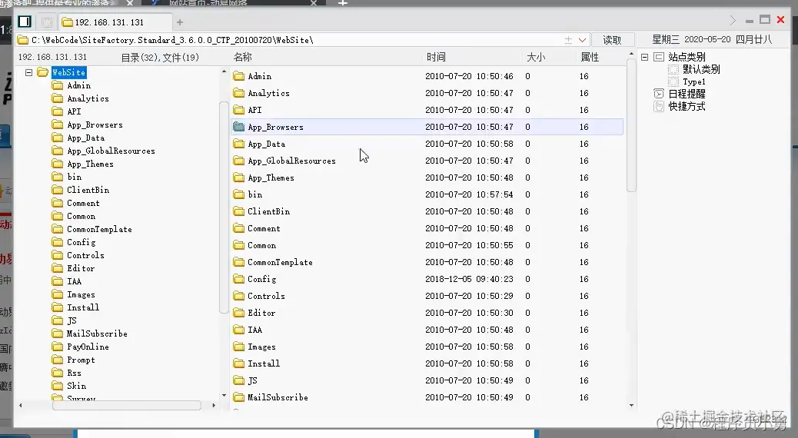This screenshot has width=798, height=438.
Task: Select 默认类别 in site category tree
Action: 701,69
